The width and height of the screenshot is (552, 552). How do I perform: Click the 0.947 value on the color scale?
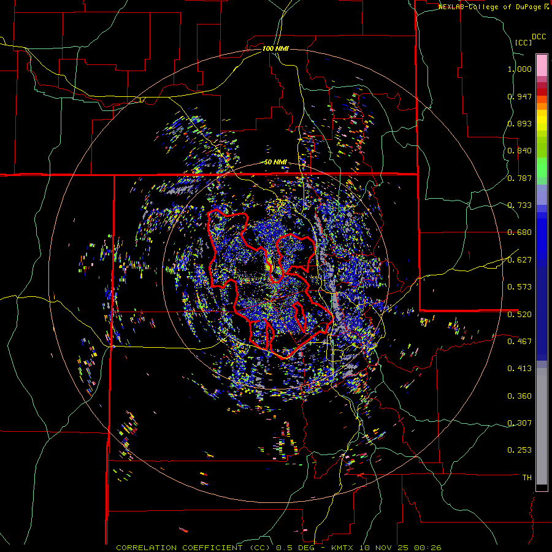(519, 96)
